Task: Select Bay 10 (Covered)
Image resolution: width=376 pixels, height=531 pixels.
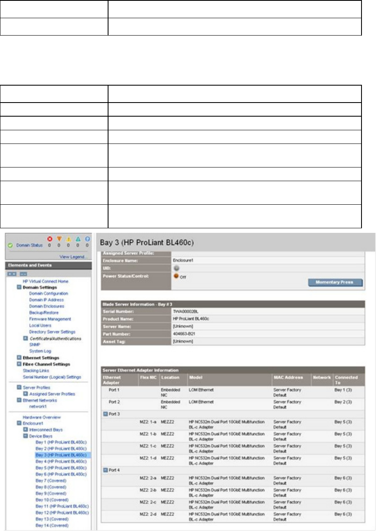Action: (x=52, y=500)
